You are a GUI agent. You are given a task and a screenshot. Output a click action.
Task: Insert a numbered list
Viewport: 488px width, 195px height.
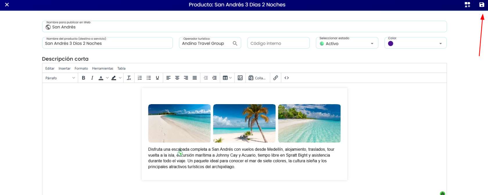[x=140, y=78]
